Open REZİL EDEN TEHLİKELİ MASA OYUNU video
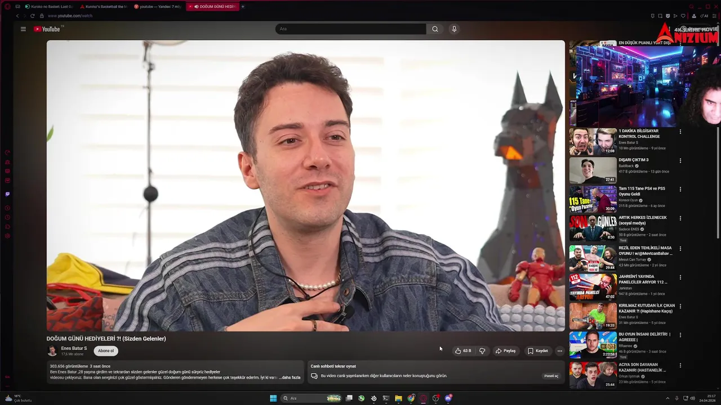Screen dimensions: 721x405 pos(645,251)
